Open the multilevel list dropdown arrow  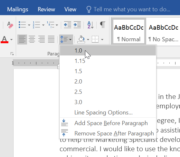tap(57, 25)
